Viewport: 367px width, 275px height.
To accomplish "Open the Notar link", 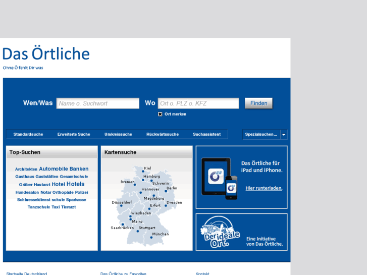I will pyautogui.click(x=46, y=192).
